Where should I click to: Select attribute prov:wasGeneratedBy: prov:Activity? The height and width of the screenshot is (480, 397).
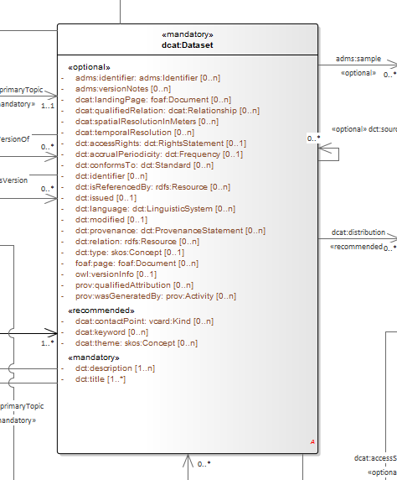pyautogui.click(x=156, y=296)
